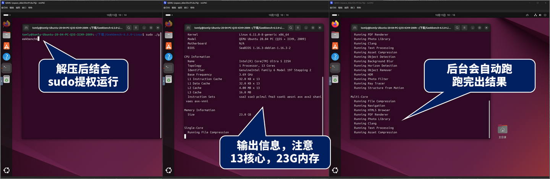The height and width of the screenshot is (179, 550).
Task: Click 'Running Ray Tracer' line in right panel
Action: click(x=369, y=83)
